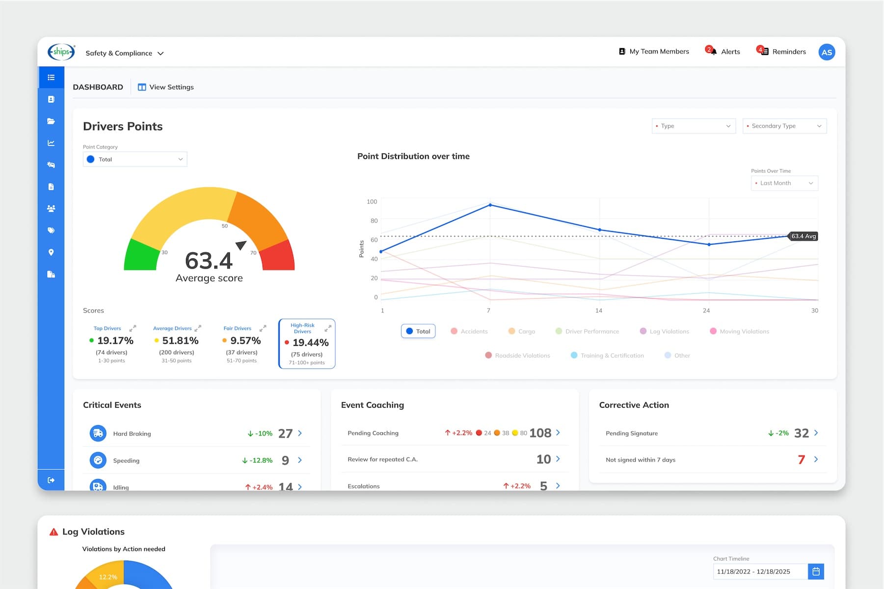The image size is (884, 589).
Task: Open the line chart sidebar icon
Action: point(51,143)
